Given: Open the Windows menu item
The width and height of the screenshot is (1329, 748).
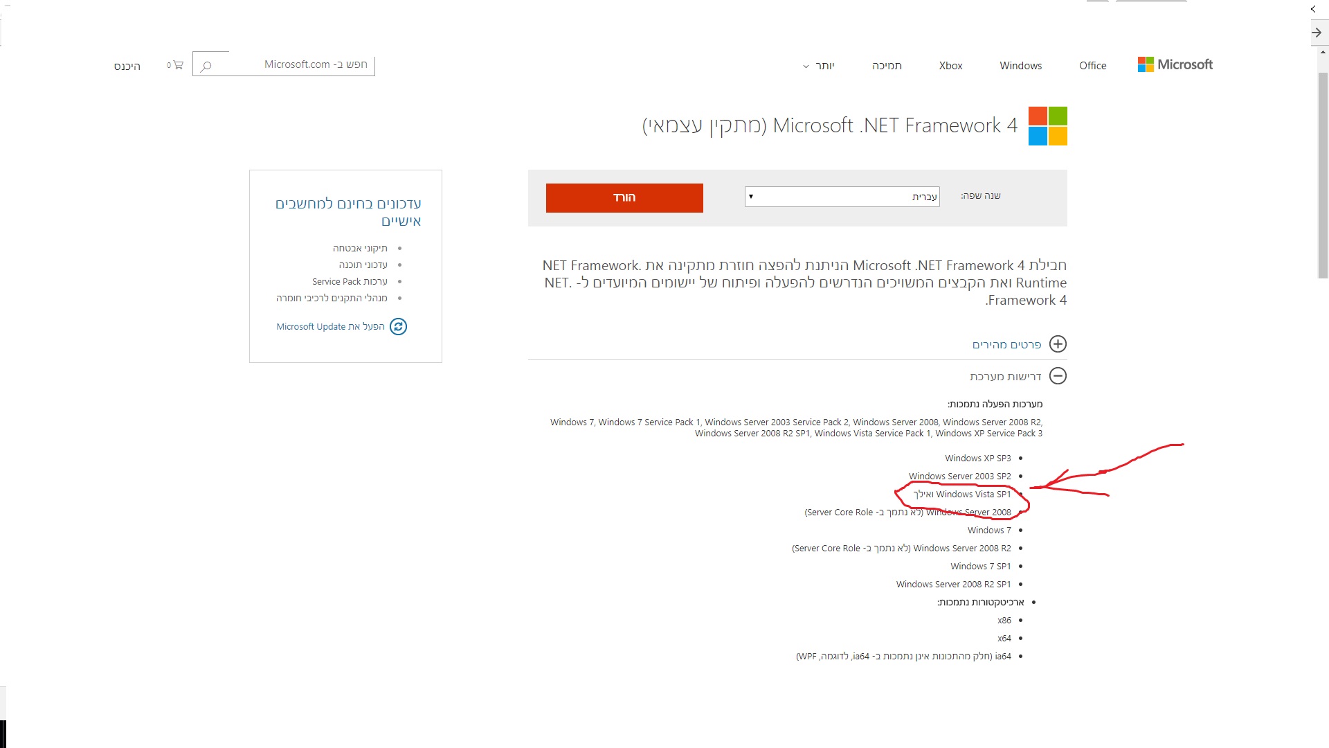Looking at the screenshot, I should 1020,66.
